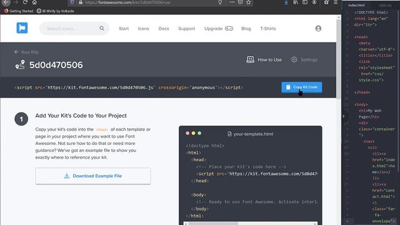Open the Upgrade nav item

[x=213, y=29]
